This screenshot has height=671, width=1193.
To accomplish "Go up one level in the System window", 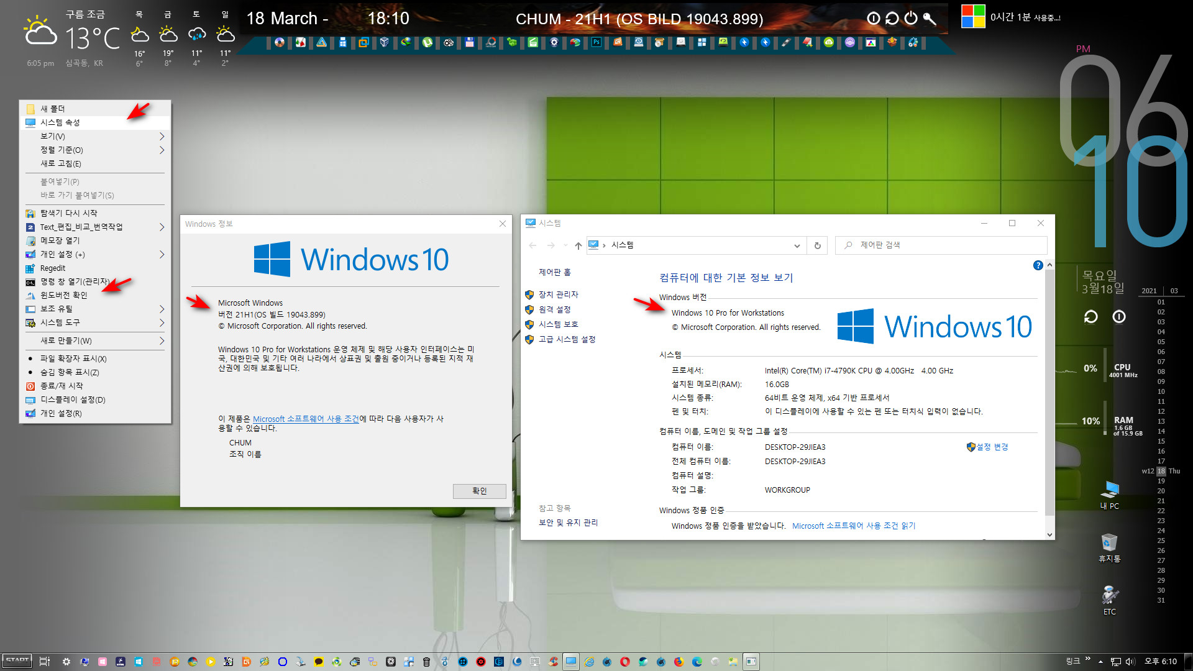I will tap(578, 245).
